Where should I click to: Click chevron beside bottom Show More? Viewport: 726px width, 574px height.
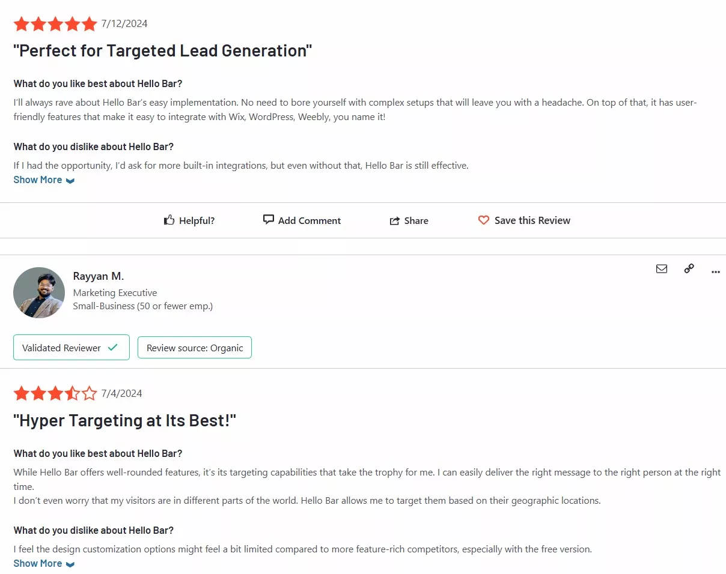70,564
